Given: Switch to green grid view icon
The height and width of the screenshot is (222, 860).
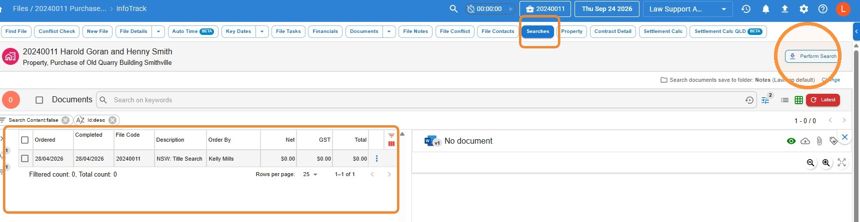Looking at the screenshot, I should point(798,100).
